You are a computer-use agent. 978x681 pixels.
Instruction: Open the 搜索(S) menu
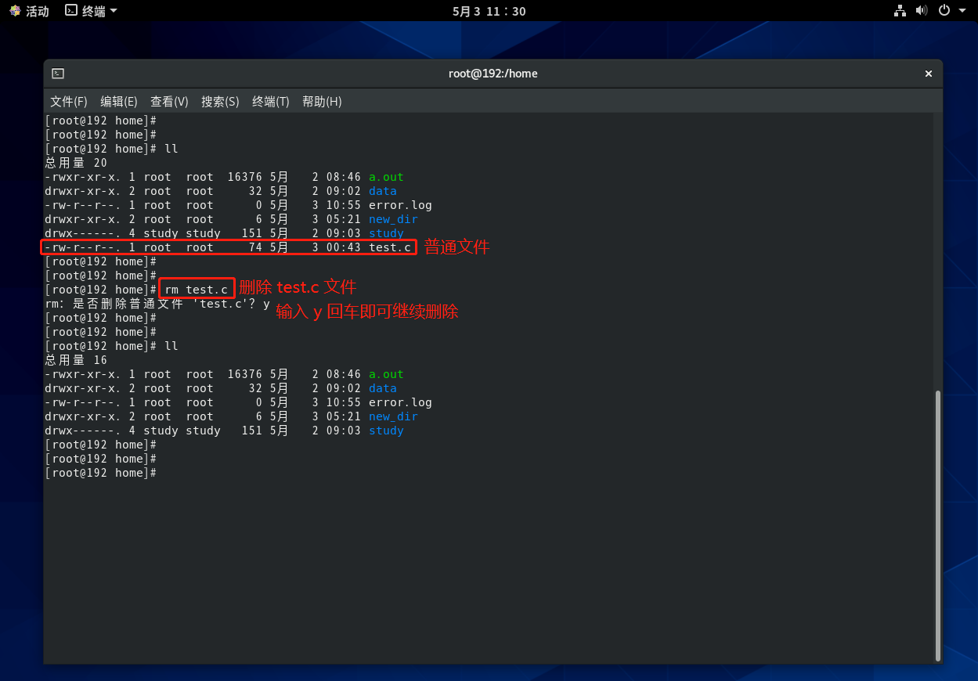pos(220,102)
